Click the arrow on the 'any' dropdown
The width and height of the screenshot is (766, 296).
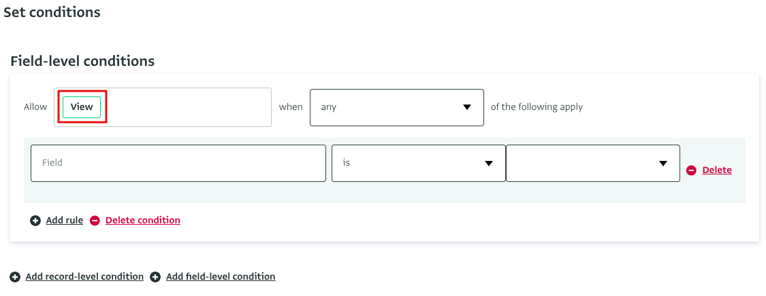[x=467, y=107]
